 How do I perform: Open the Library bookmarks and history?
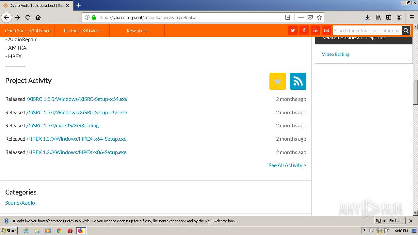[x=378, y=17]
